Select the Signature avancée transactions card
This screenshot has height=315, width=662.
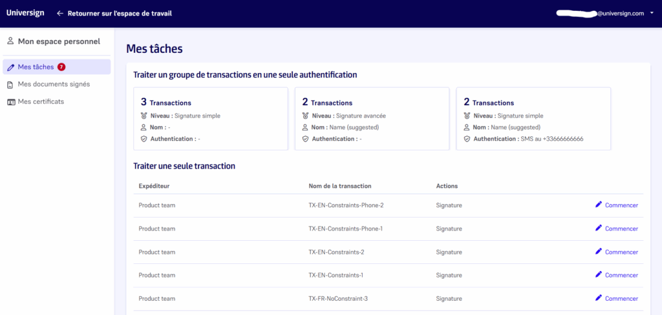tap(372, 119)
